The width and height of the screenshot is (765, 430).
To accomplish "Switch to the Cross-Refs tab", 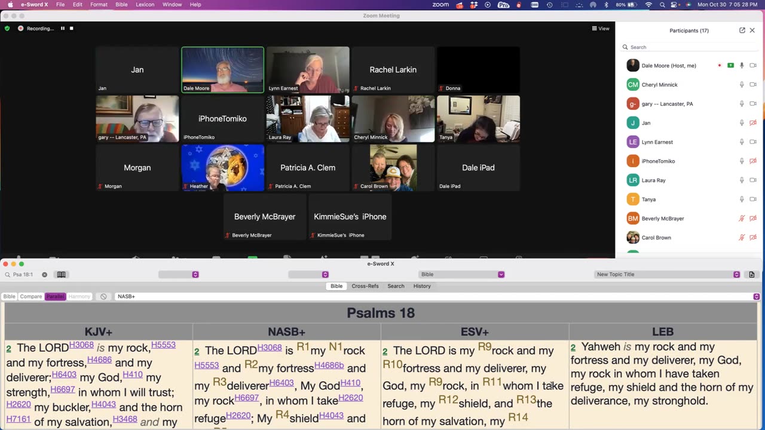I will click(365, 286).
